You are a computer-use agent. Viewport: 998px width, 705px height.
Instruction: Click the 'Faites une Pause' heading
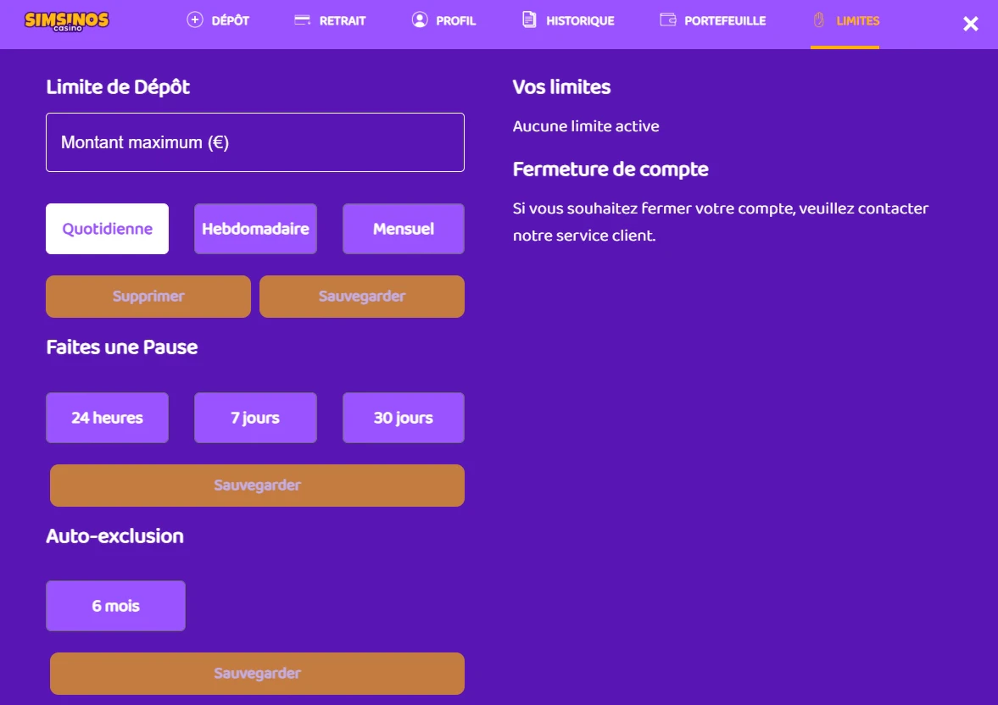[x=121, y=347]
